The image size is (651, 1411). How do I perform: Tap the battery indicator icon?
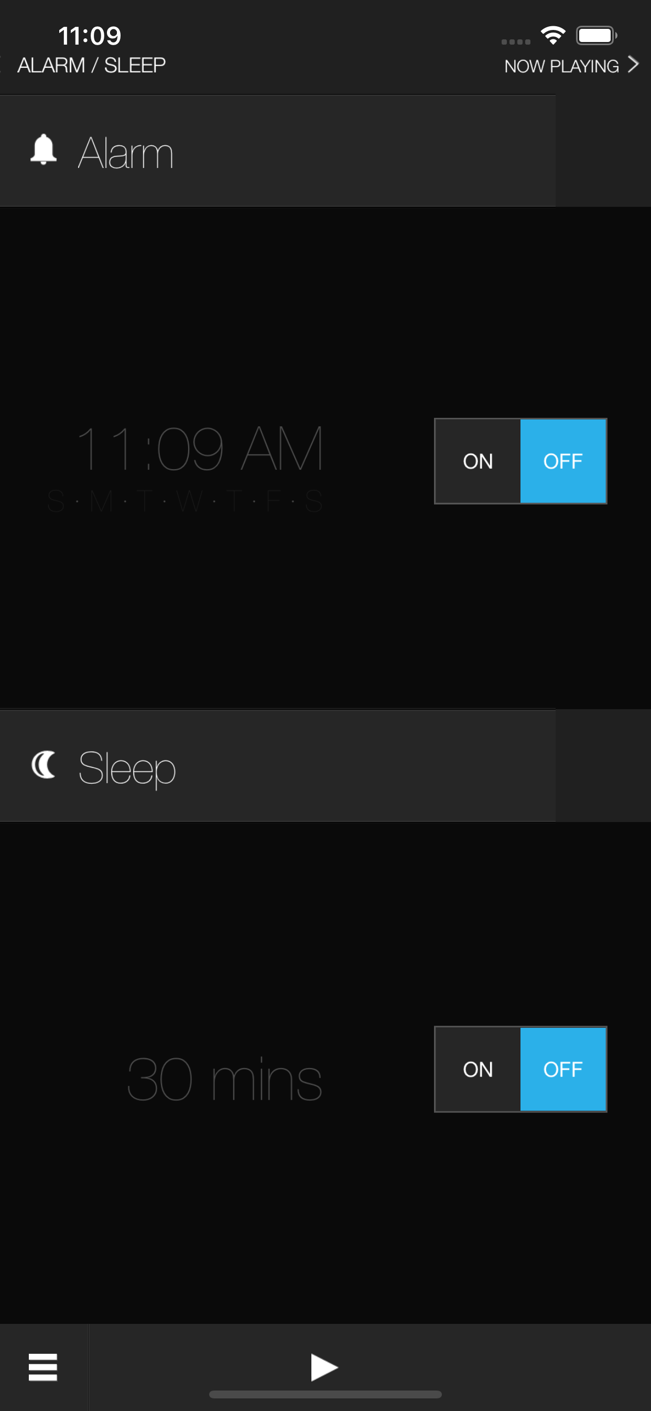pos(596,36)
